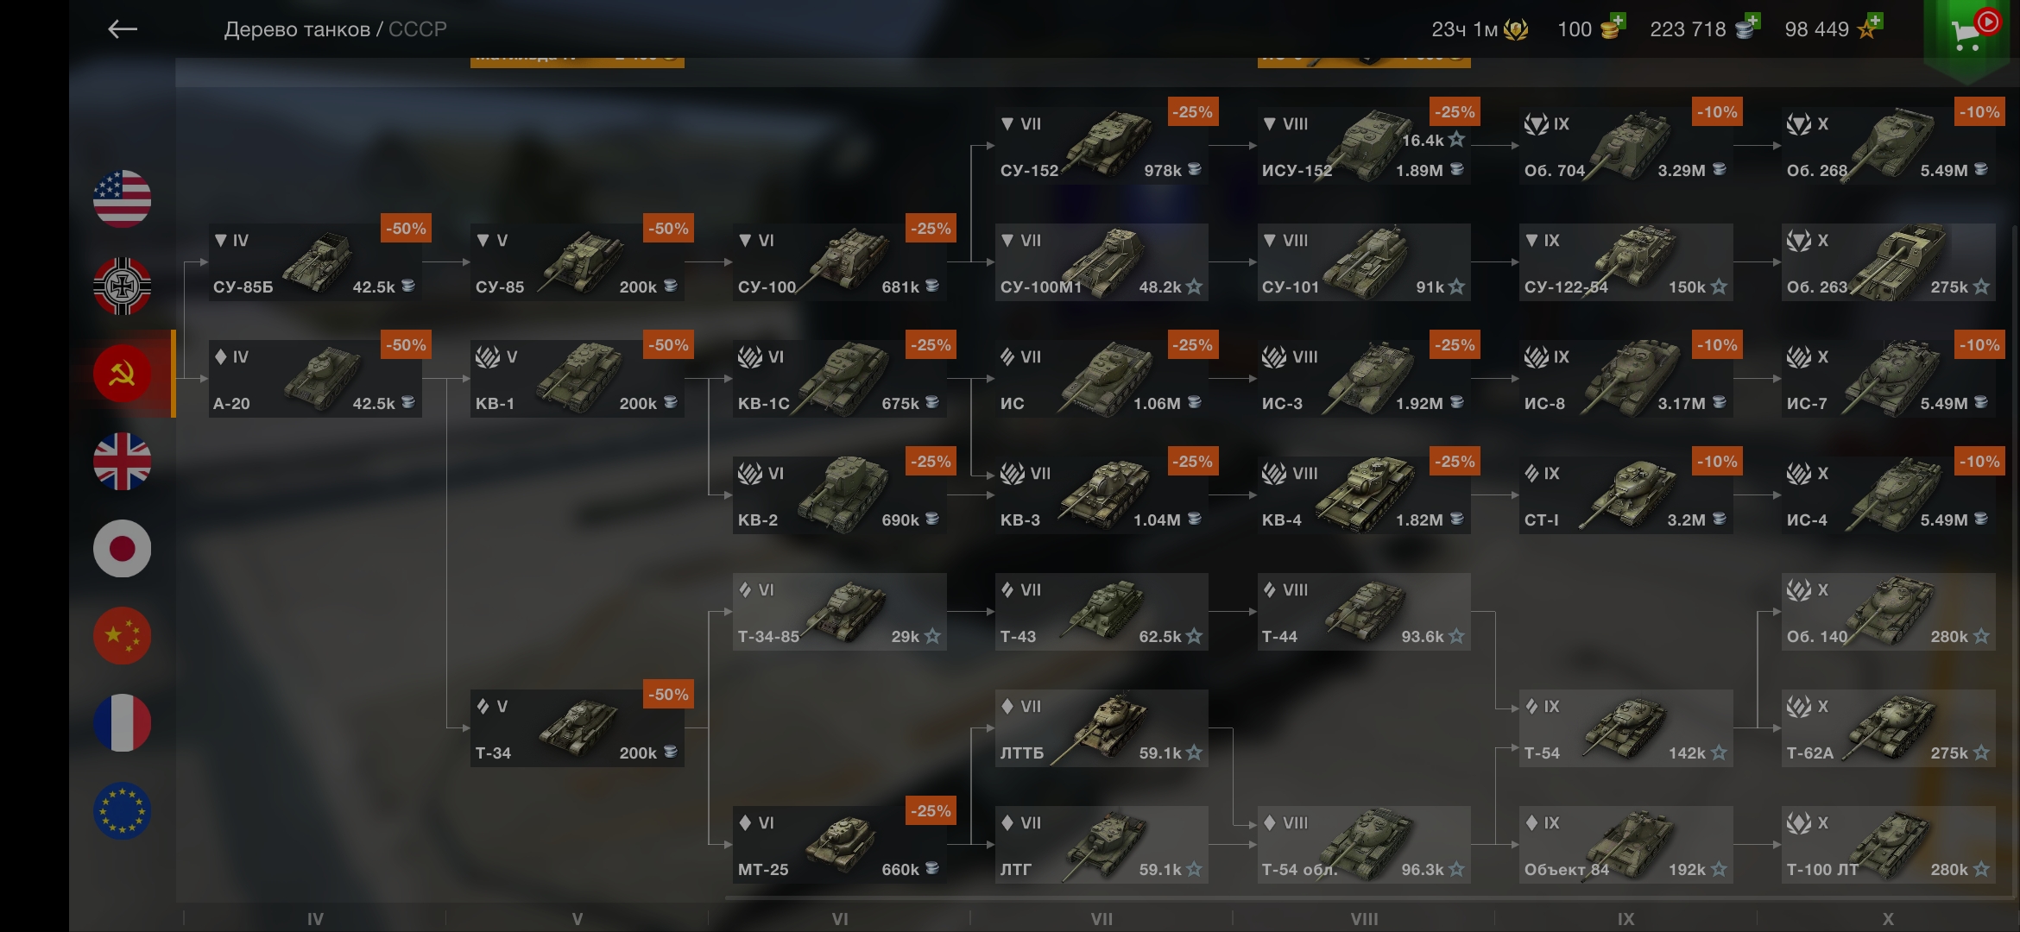This screenshot has width=2020, height=932.
Task: Select the European Union flag nation
Action: point(122,811)
